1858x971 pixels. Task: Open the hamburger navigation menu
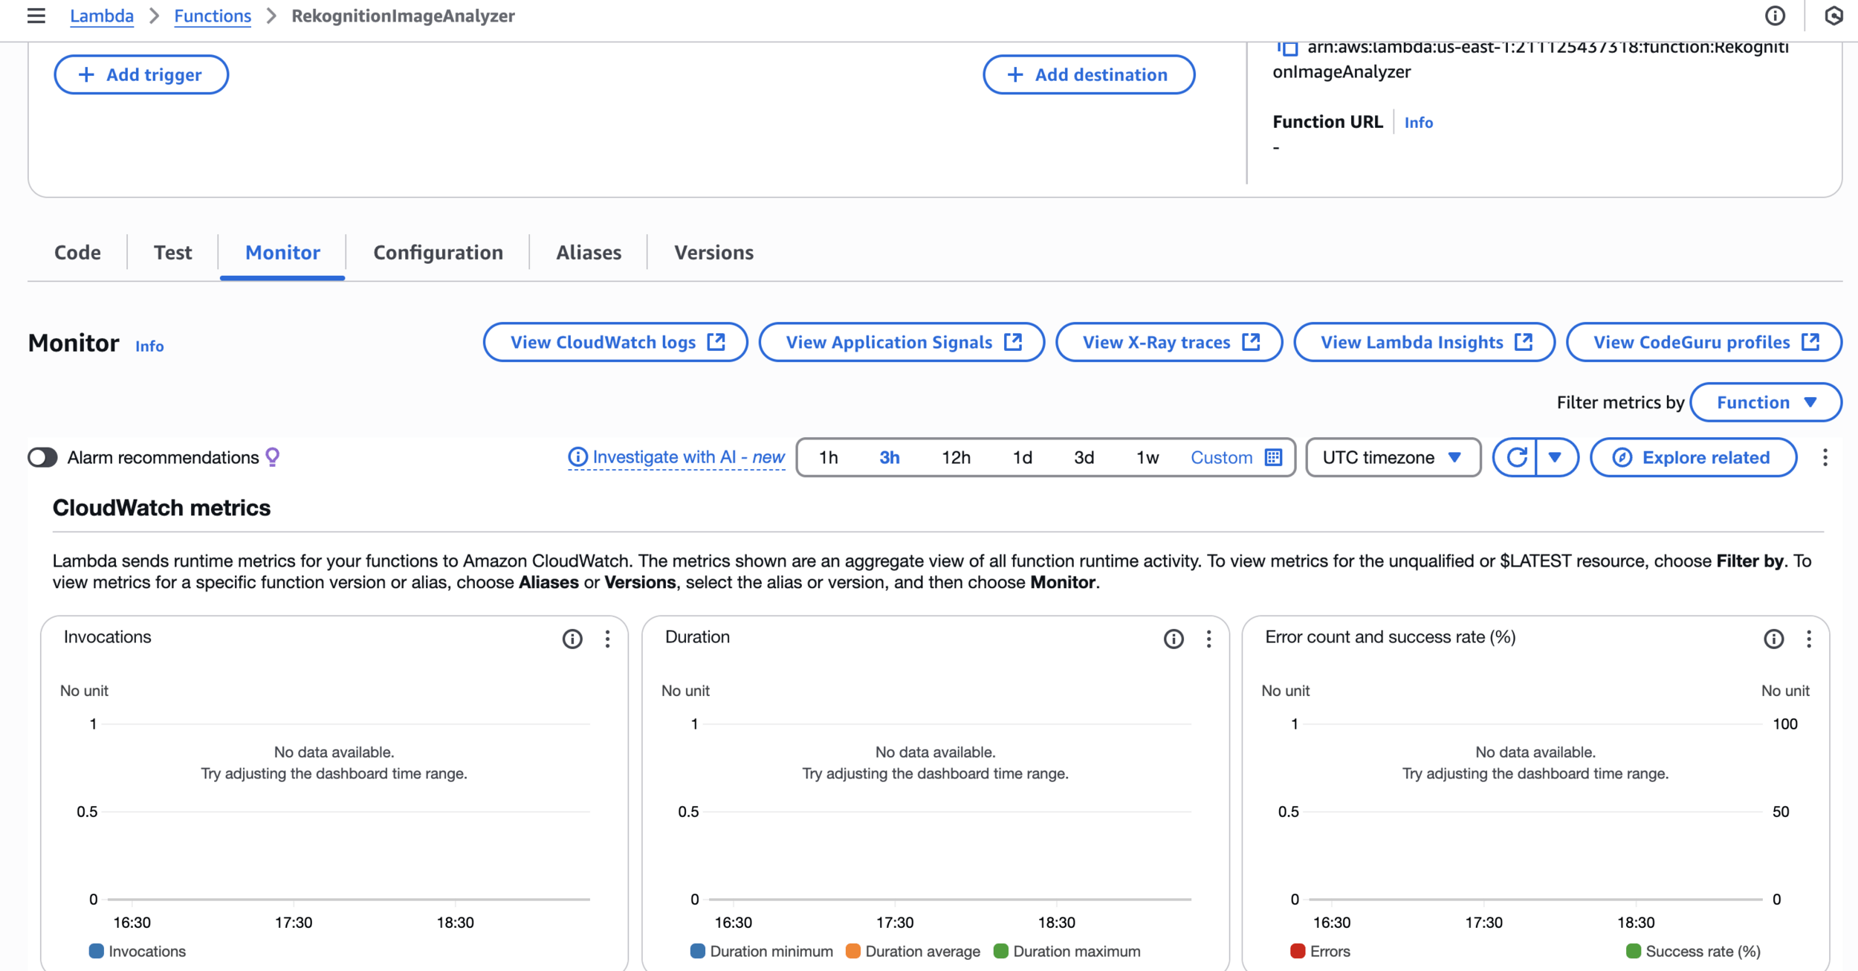tap(36, 16)
